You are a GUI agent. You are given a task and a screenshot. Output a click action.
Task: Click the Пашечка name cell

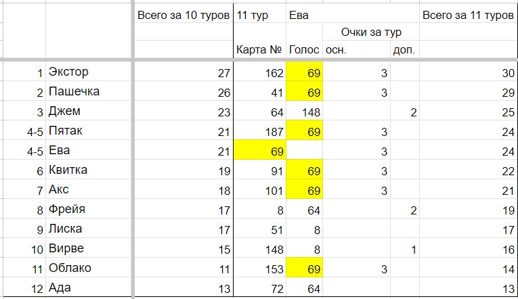(x=89, y=91)
